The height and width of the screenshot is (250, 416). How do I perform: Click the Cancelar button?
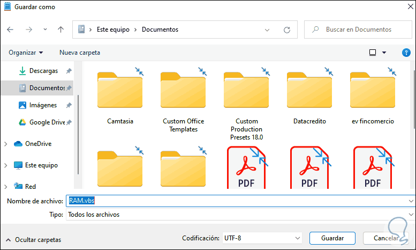point(385,238)
